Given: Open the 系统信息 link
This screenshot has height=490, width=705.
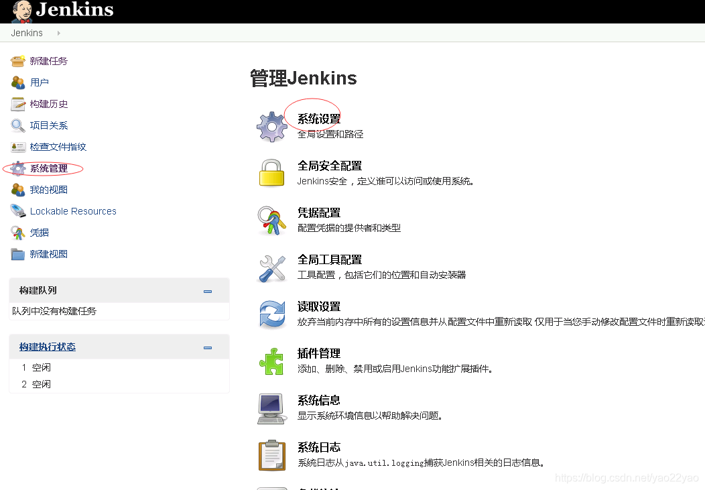Looking at the screenshot, I should tap(319, 400).
